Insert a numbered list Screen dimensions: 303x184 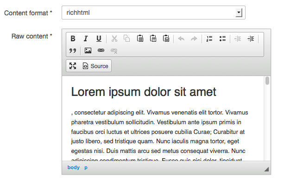pyautogui.click(x=209, y=38)
